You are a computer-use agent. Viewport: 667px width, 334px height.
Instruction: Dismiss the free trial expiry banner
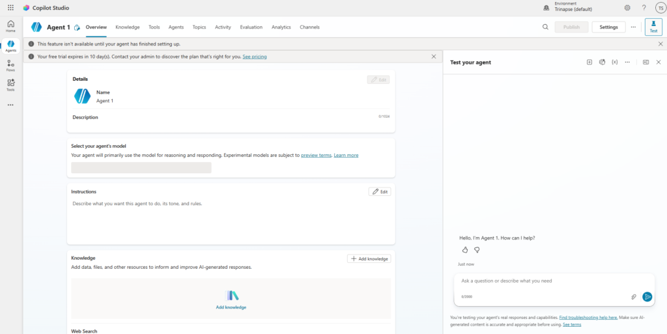point(434,57)
